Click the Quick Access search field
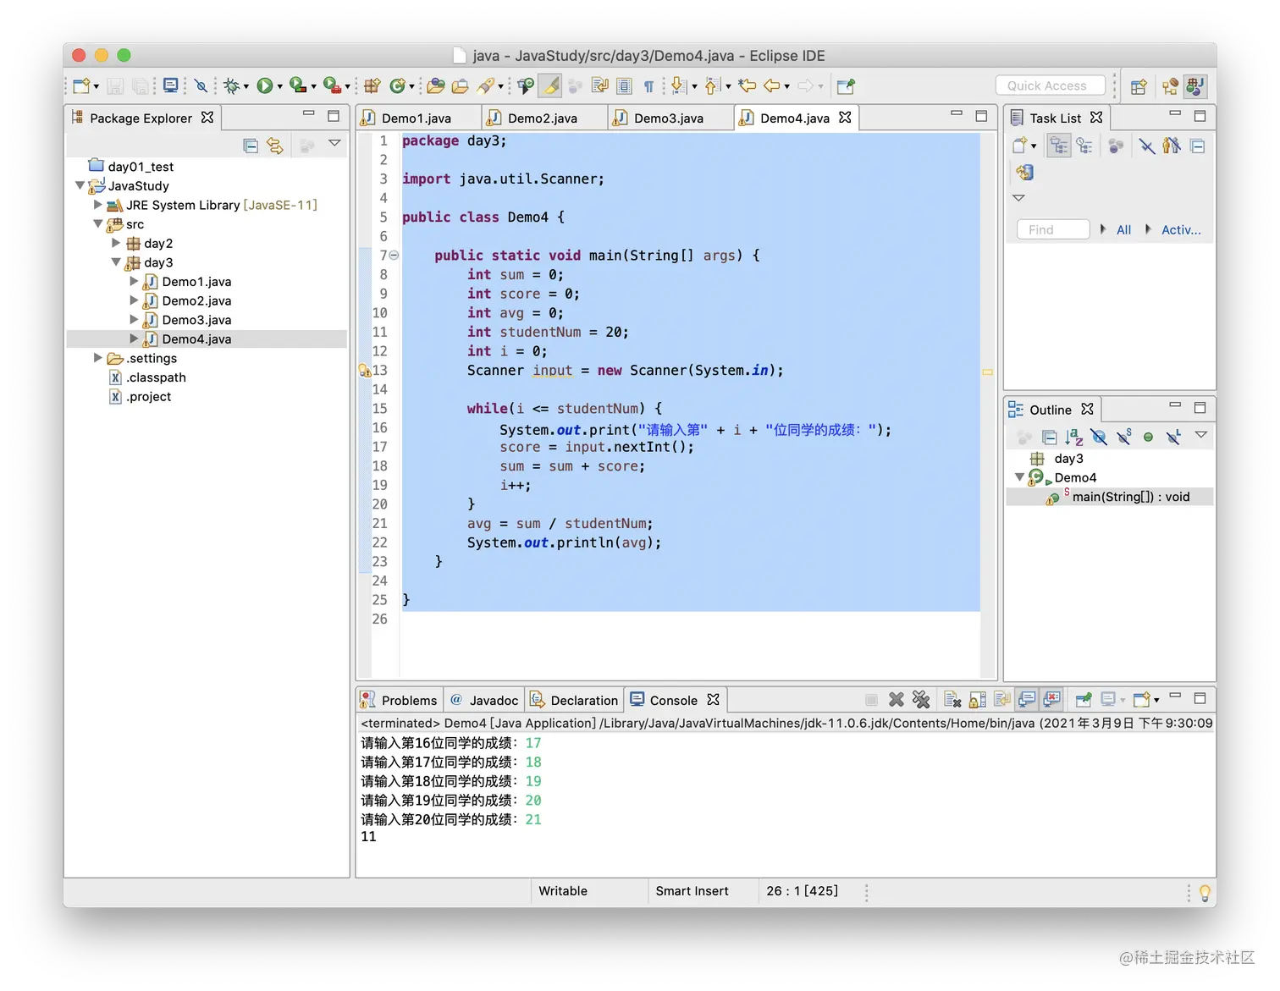This screenshot has width=1280, height=991. pyautogui.click(x=1050, y=85)
